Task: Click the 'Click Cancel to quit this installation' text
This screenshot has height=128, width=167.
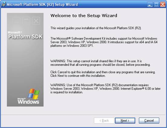Action: tap(103, 74)
